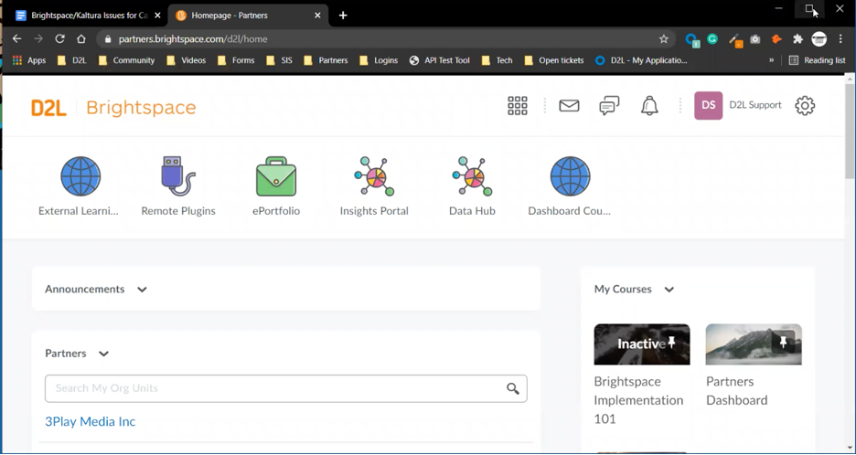
Task: Open the Videos bookmarks folder
Action: [x=187, y=60]
